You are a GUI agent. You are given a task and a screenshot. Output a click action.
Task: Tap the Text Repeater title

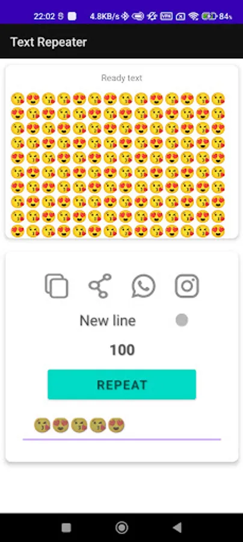pos(49,42)
